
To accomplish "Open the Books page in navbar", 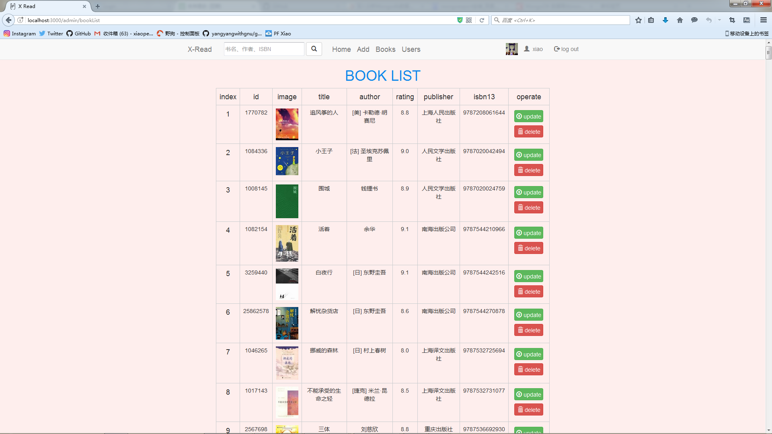I will click(386, 49).
